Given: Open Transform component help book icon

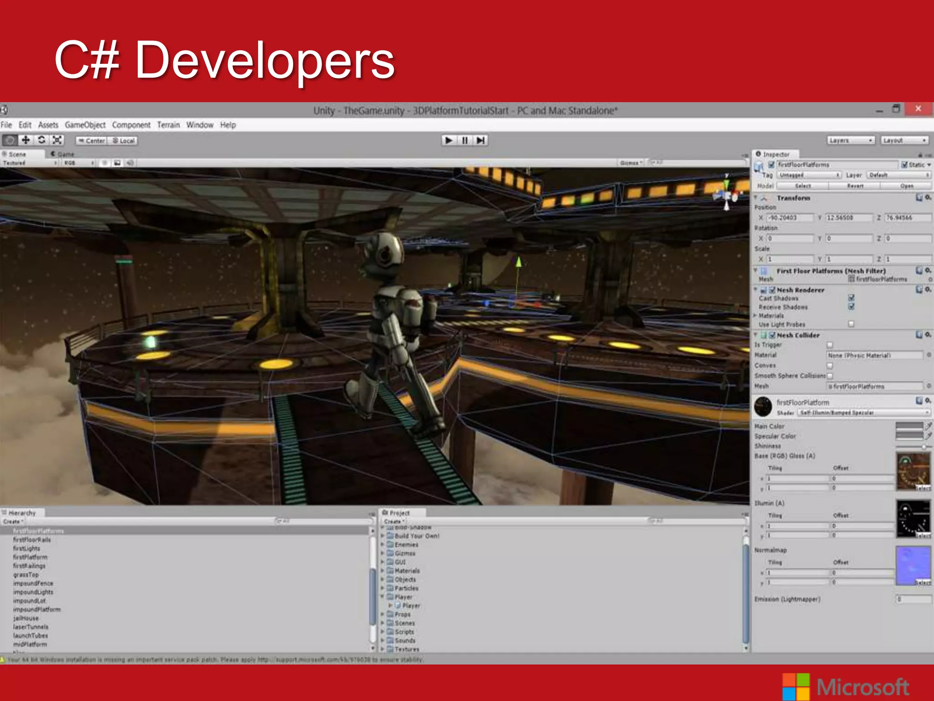Looking at the screenshot, I should (x=919, y=197).
